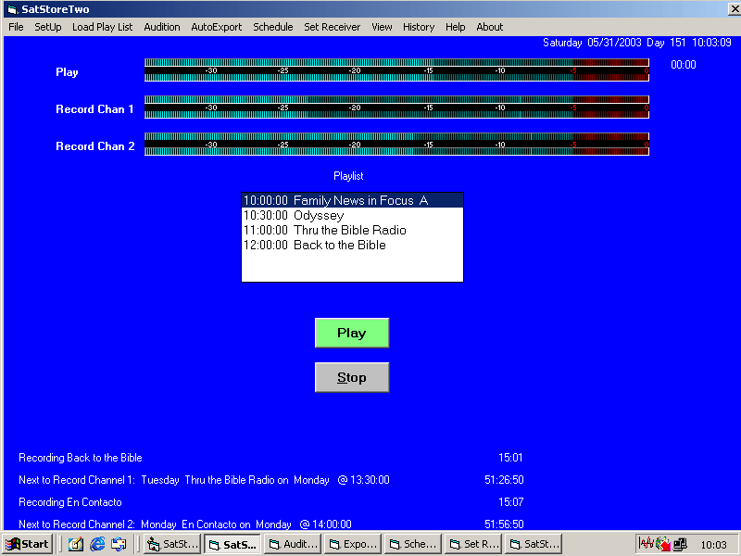
Task: Click the 51:26:50 countdown value
Action: (x=504, y=480)
